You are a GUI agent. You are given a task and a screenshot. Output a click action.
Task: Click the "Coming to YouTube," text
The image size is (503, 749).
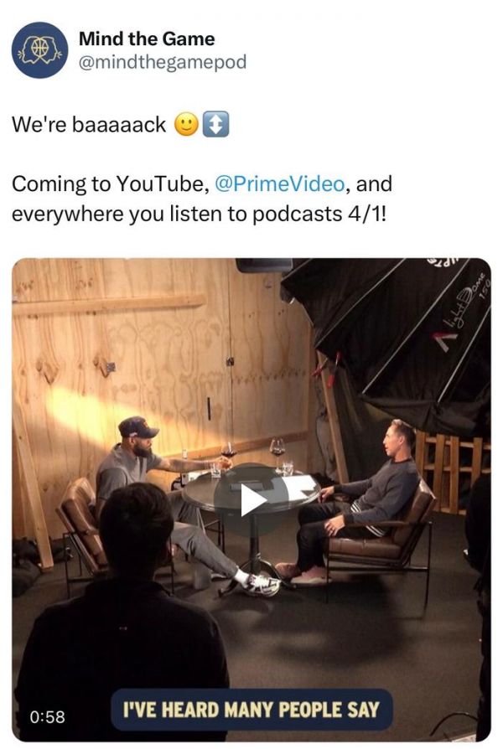[x=111, y=184]
